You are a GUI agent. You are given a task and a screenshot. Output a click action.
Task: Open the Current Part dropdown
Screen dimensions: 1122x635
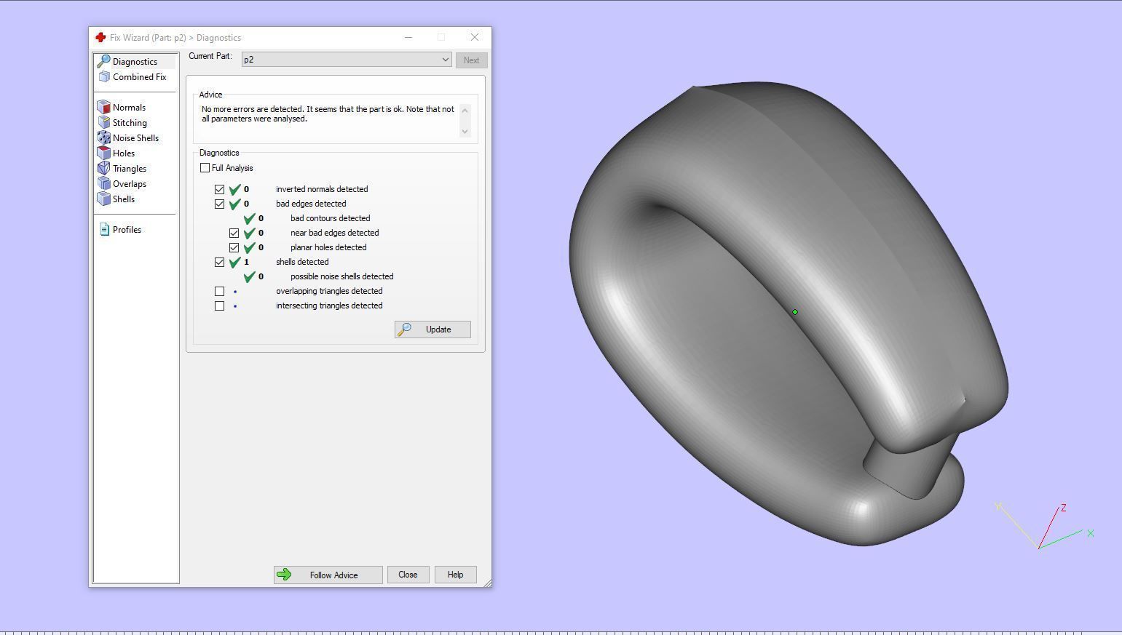347,60
